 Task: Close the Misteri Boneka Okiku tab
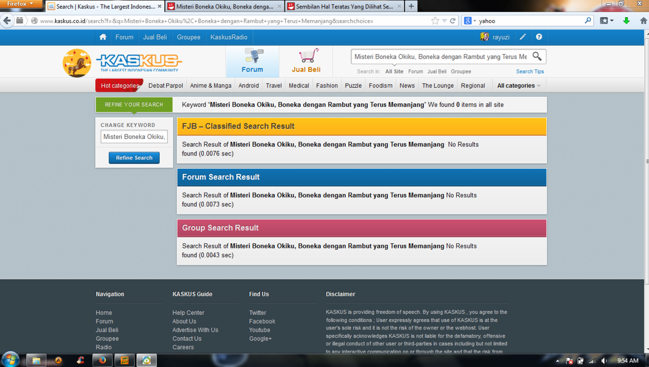pos(280,7)
